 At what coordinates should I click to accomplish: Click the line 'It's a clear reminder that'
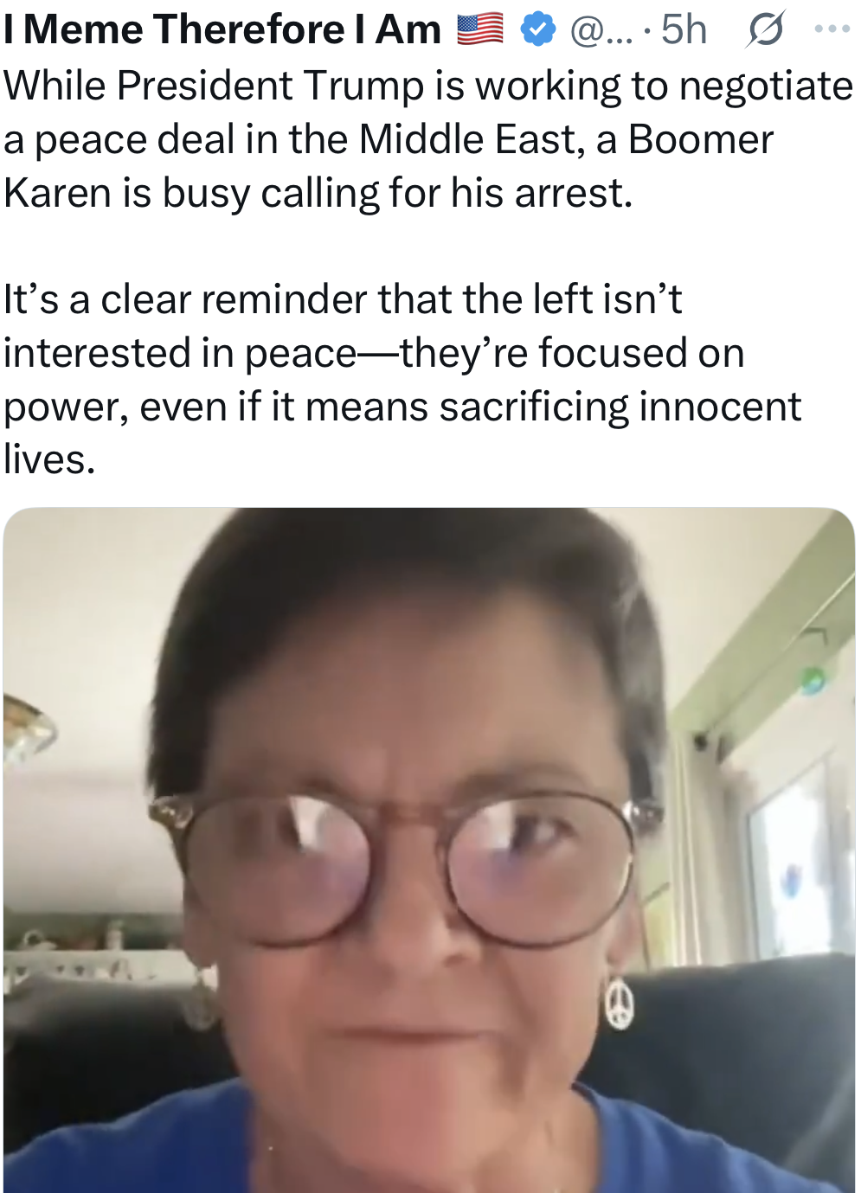[x=343, y=300]
